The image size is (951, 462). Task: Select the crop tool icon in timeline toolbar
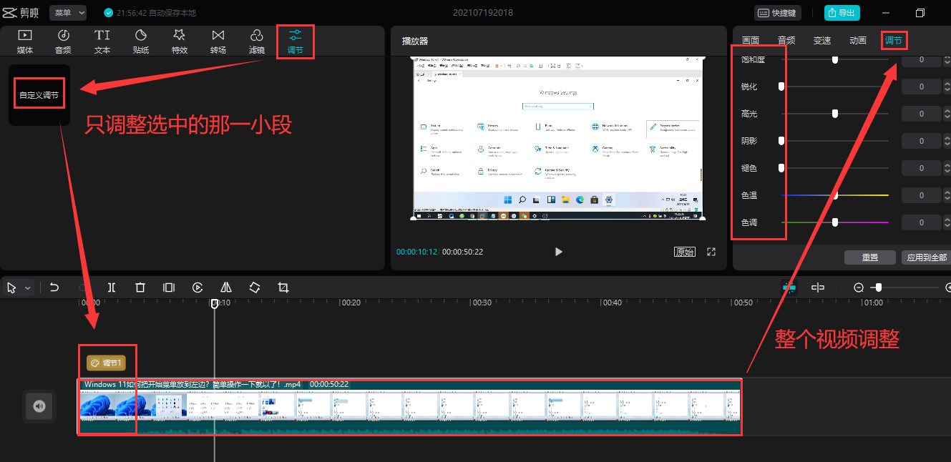283,287
